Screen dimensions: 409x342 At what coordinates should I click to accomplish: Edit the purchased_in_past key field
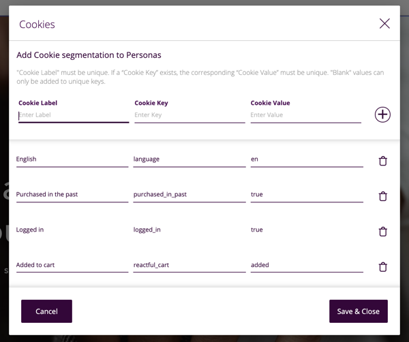click(190, 195)
